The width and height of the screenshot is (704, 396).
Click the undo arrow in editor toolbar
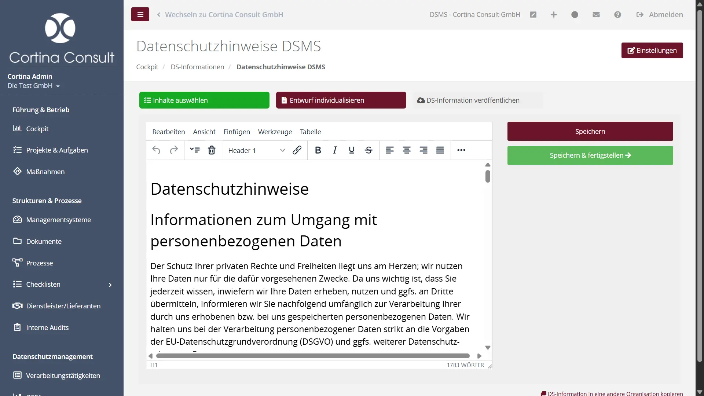click(x=156, y=150)
